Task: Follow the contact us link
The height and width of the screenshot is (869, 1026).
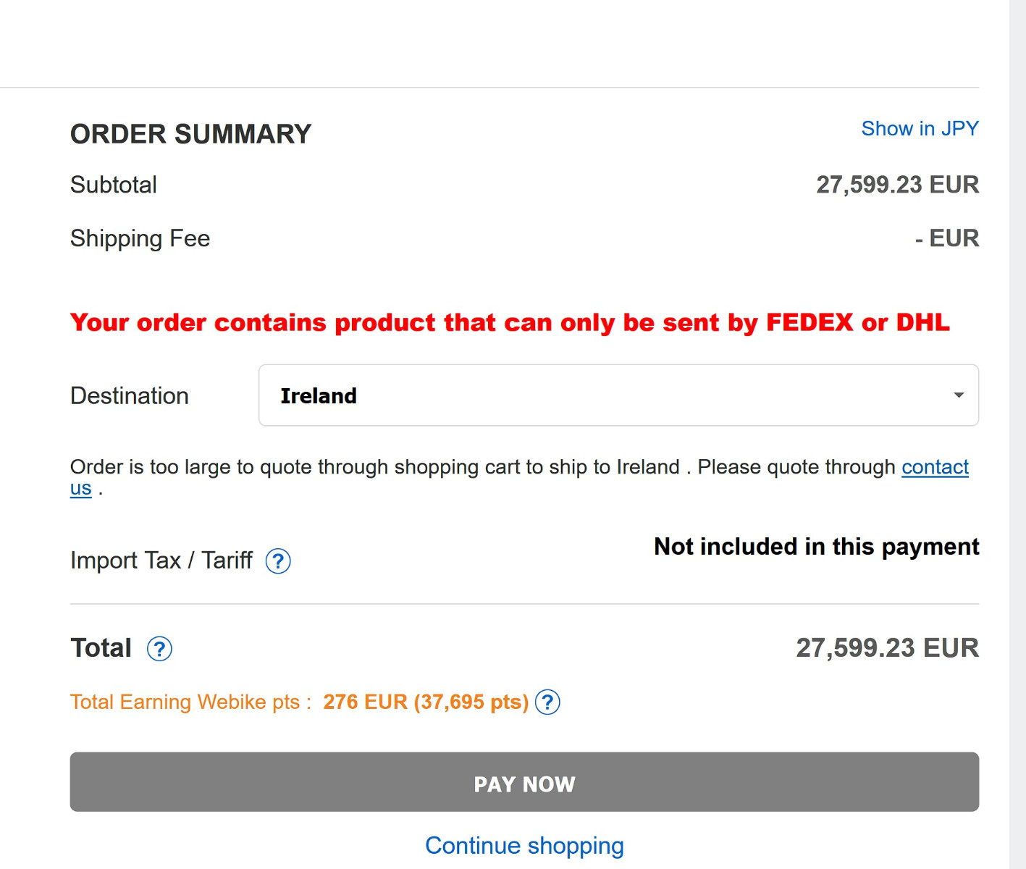Action: pos(934,468)
